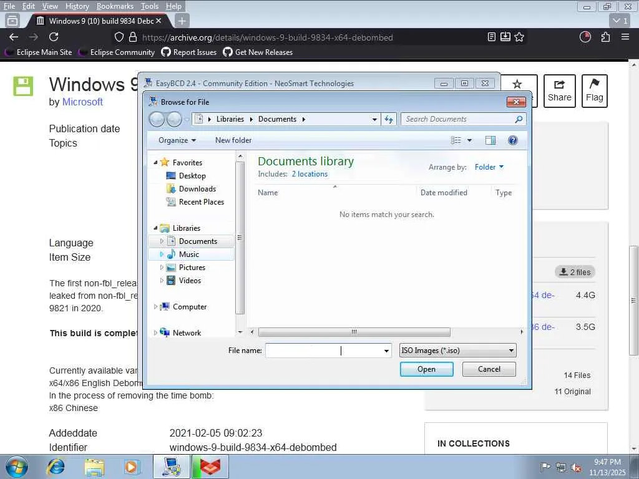Select Downloads in Favorites
The height and width of the screenshot is (479, 639).
[x=197, y=188]
